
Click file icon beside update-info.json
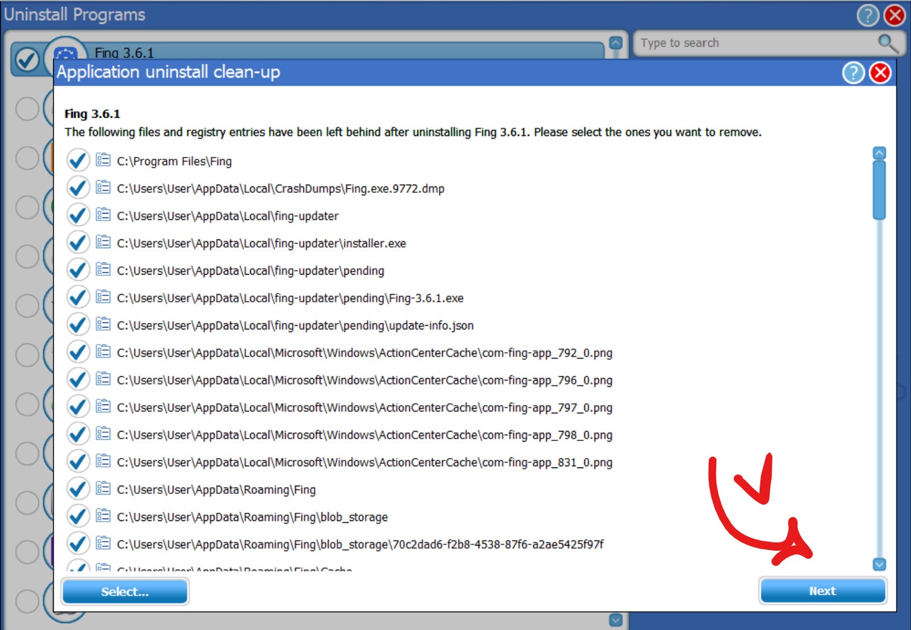(x=103, y=324)
